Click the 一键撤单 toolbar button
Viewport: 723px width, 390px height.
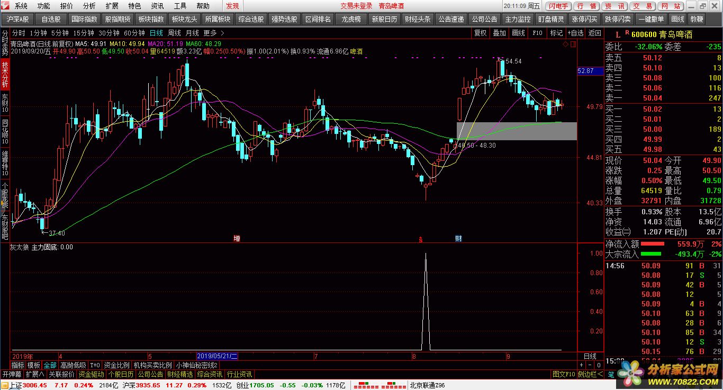click(651, 19)
